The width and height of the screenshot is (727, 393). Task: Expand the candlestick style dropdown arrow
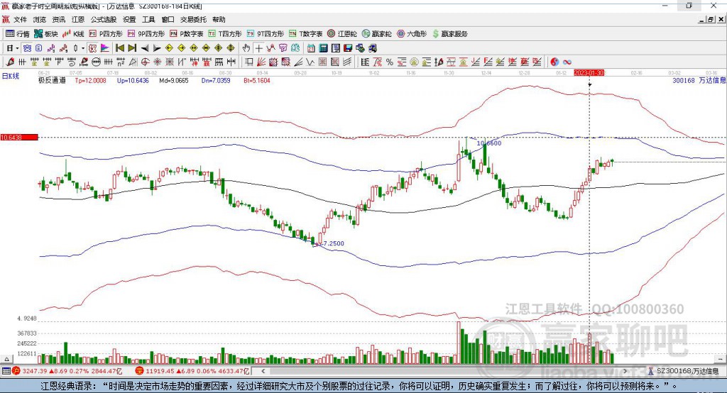(x=83, y=48)
